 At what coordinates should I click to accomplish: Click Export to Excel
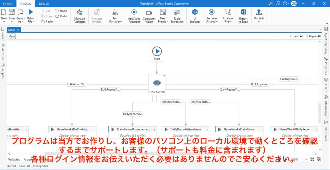[243, 16]
